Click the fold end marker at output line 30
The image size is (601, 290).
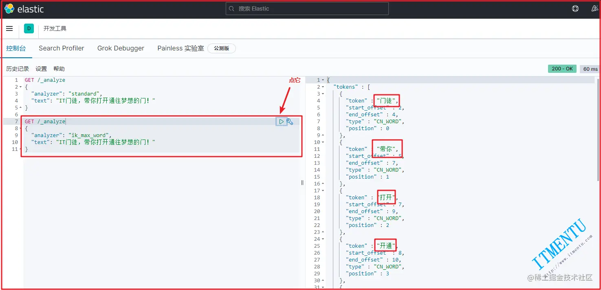coord(323,281)
